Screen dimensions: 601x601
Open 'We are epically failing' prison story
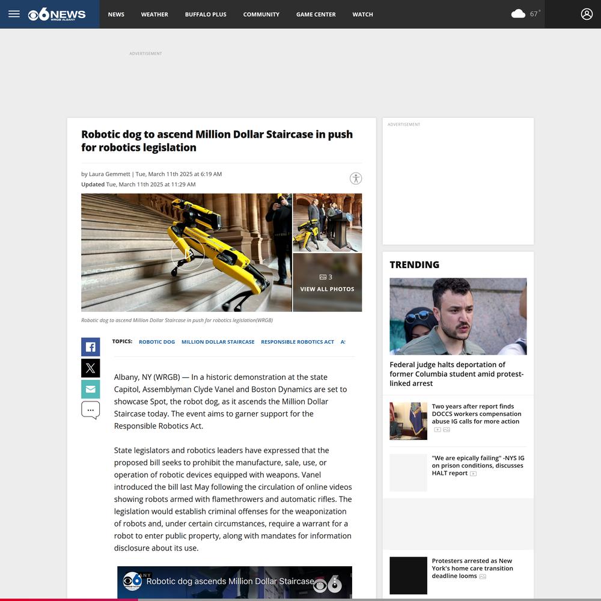coord(478,465)
